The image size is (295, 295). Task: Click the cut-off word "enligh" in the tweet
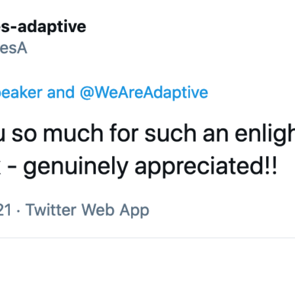[x=265, y=134]
